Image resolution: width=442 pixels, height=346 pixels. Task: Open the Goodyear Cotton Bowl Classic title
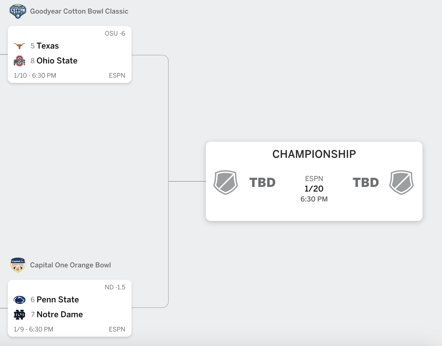tap(79, 11)
